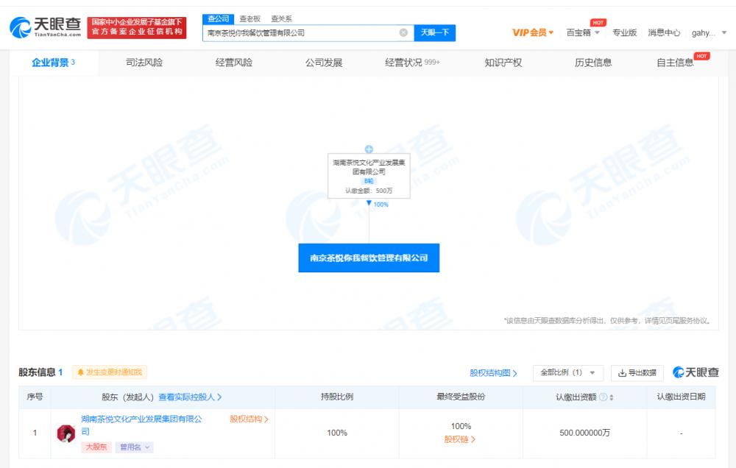Click the bell icon for 发生变更时通知我
The image size is (736, 468).
[x=79, y=372]
